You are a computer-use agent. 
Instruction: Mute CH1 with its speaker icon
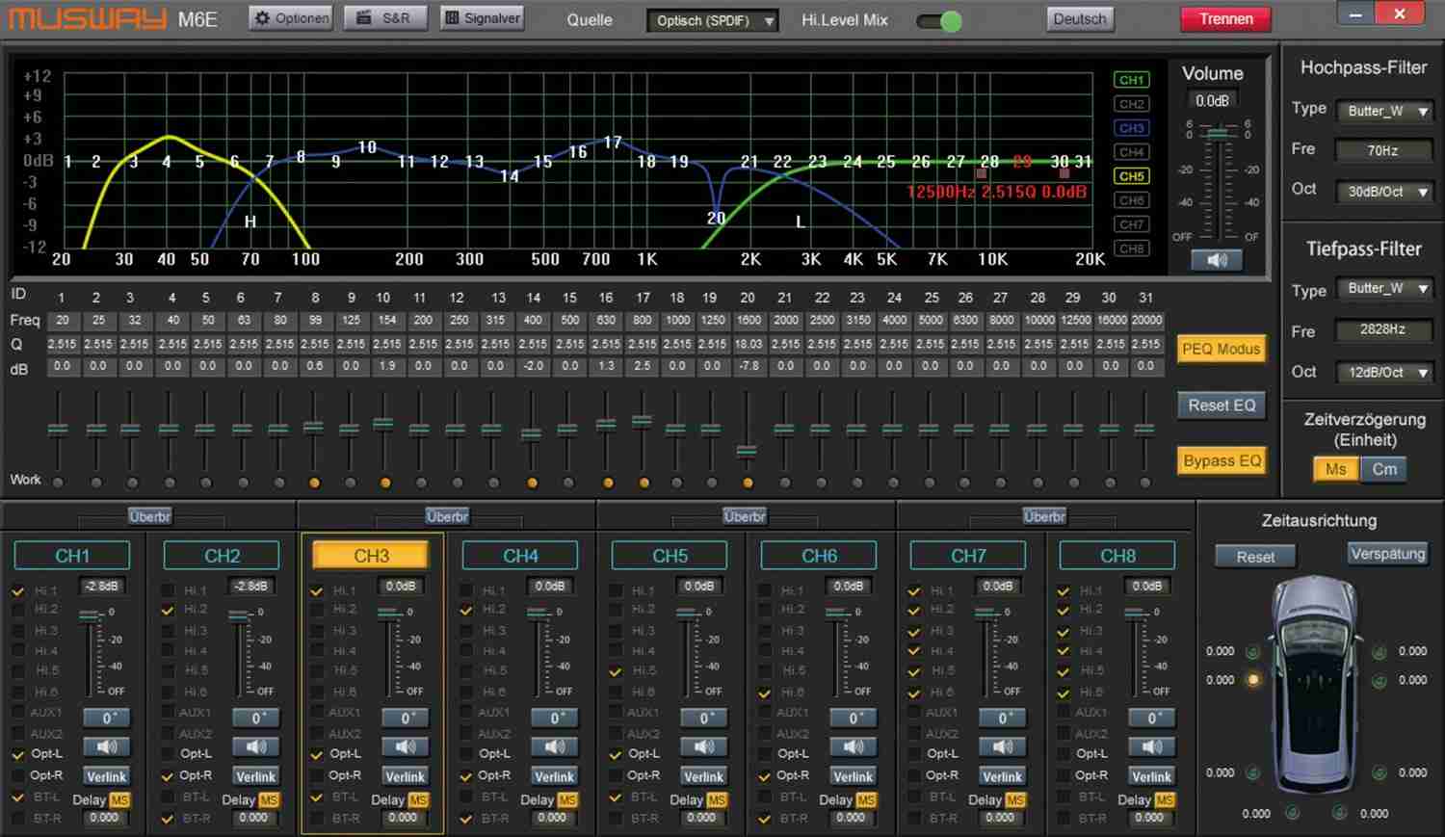107,746
